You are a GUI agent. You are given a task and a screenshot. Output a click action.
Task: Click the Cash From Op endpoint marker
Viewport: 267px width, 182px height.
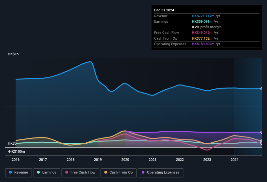click(x=261, y=141)
